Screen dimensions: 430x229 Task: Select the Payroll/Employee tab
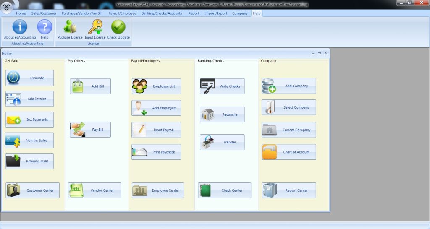click(x=122, y=13)
